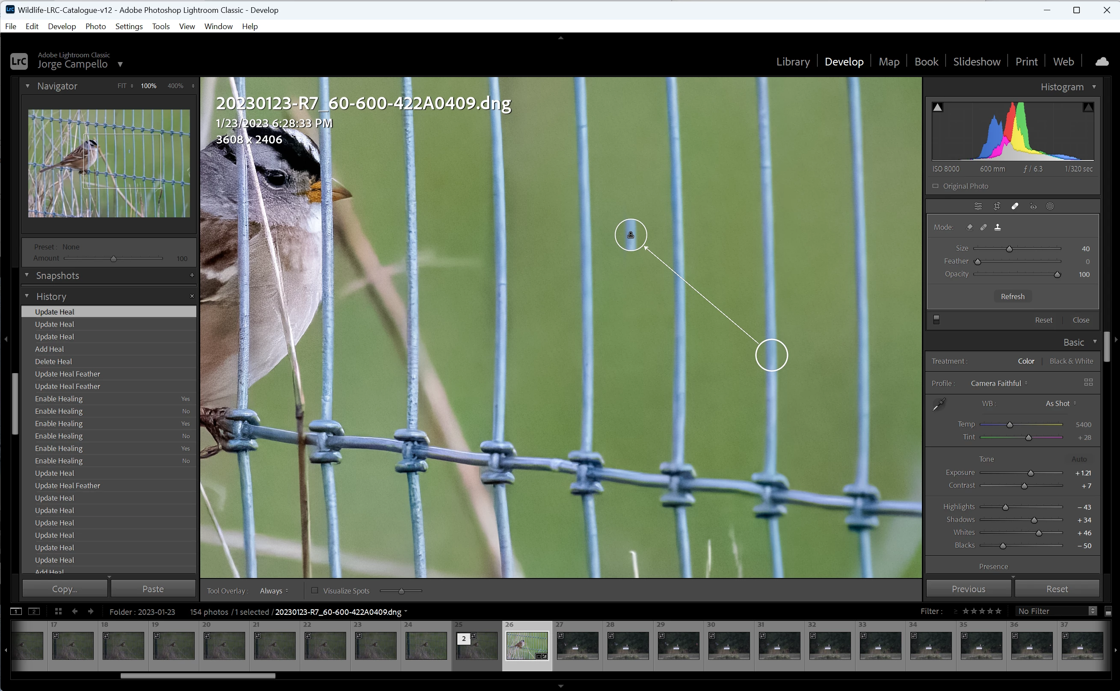Select the Crop overlay tool
Viewport: 1120px width, 691px height.
997,206
